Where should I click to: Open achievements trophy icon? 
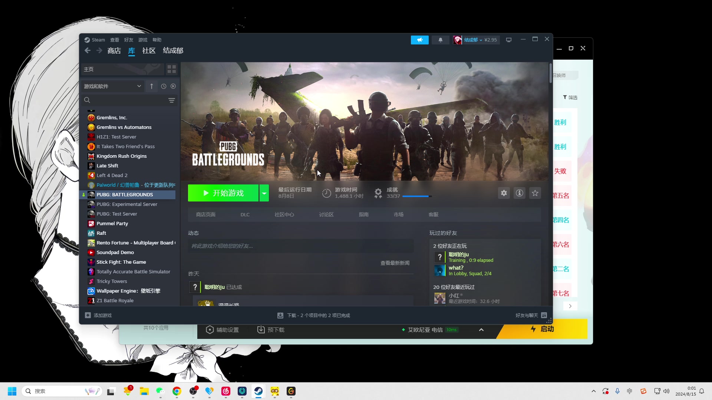378,193
